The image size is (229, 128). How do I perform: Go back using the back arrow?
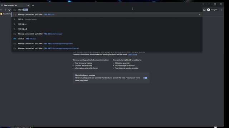coord(1,10)
